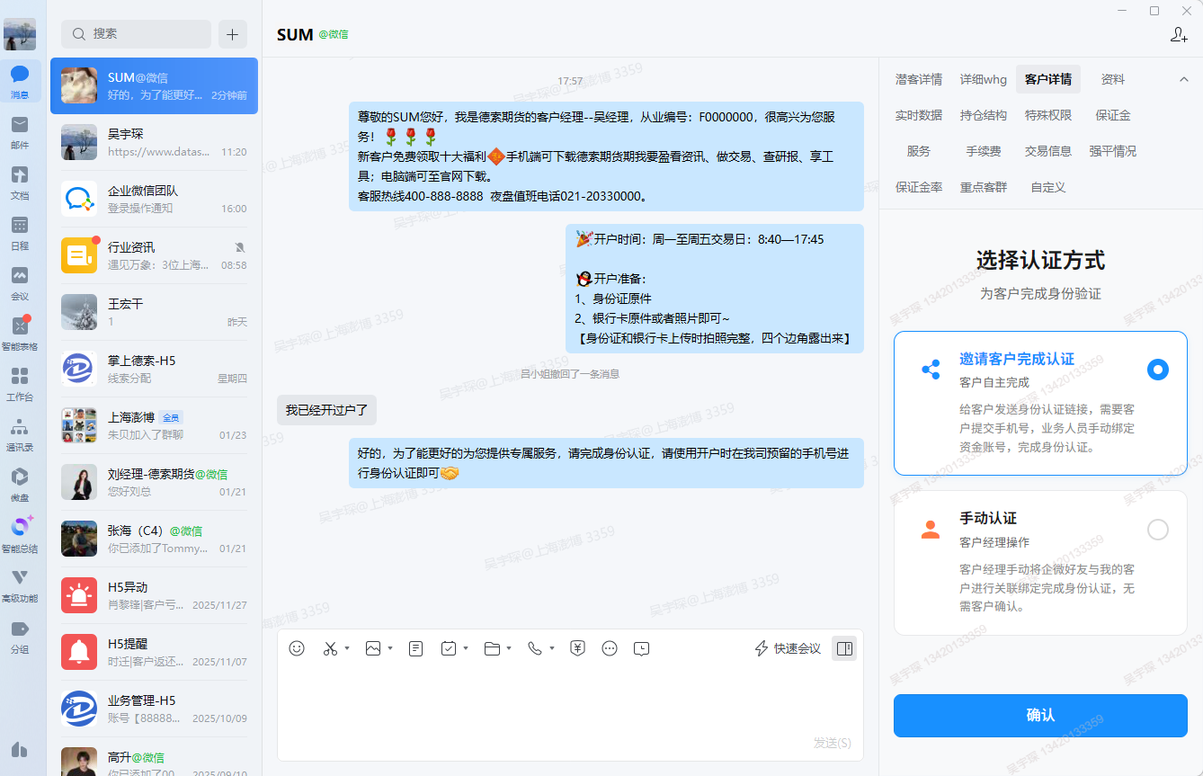The image size is (1203, 776).
Task: Open the 企业微信团队 conversation
Action: pyautogui.click(x=154, y=199)
